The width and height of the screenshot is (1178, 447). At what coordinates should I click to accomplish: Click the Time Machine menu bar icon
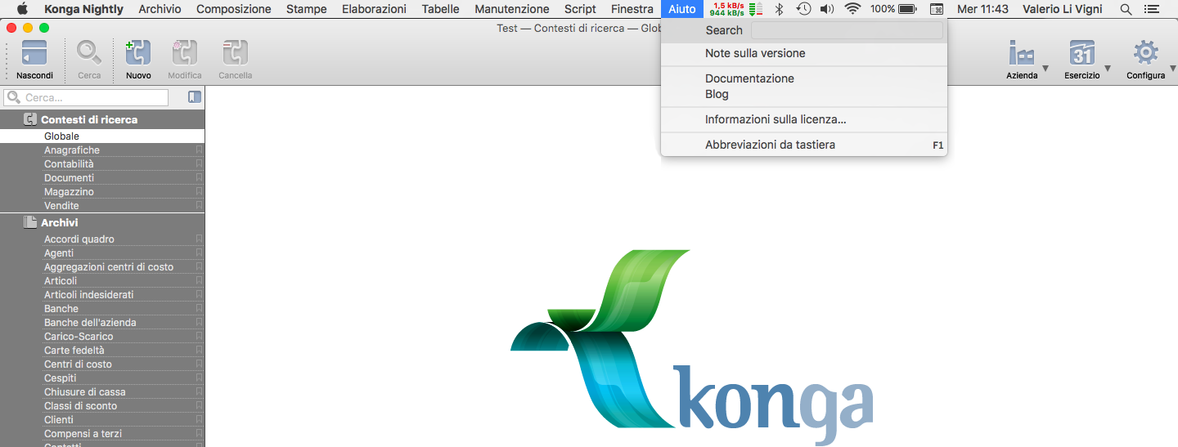click(803, 9)
